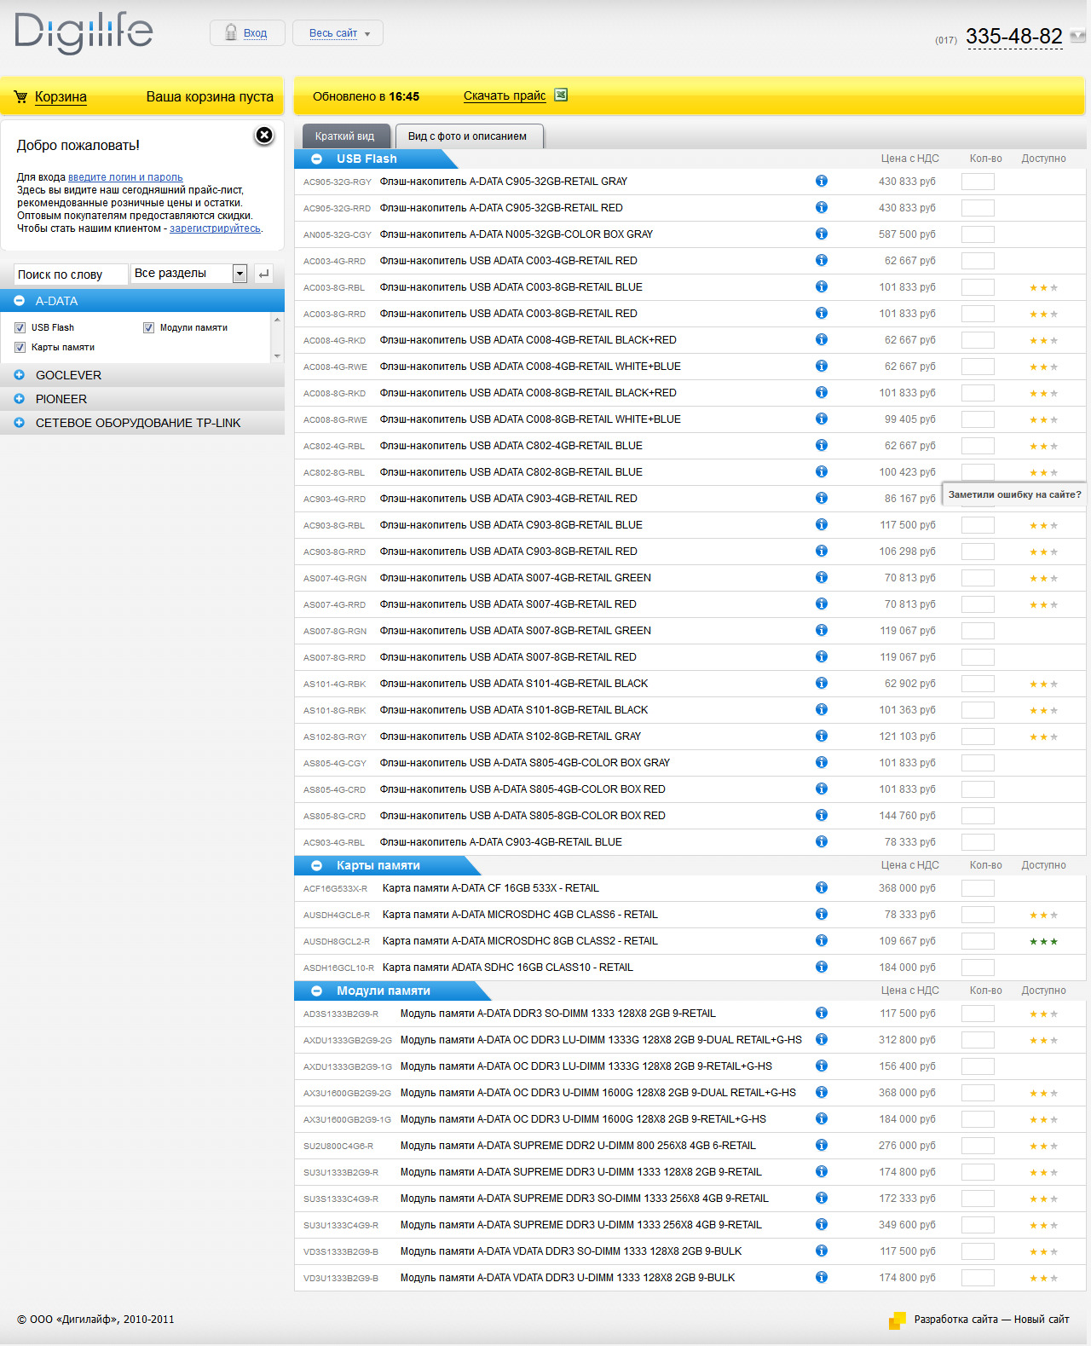The width and height of the screenshot is (1091, 1346).
Task: Open info icon for AS805-8G-CRD row
Action: pyautogui.click(x=822, y=815)
